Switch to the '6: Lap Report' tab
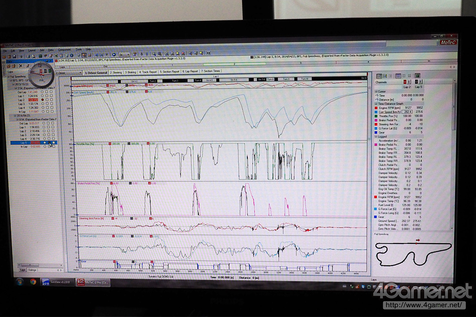This screenshot has width=476, height=317. [x=190, y=71]
